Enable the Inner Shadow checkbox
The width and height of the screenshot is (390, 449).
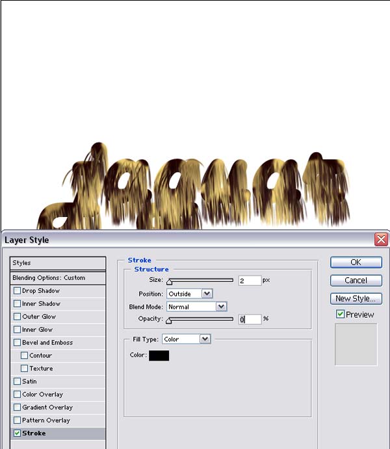pos(17,303)
